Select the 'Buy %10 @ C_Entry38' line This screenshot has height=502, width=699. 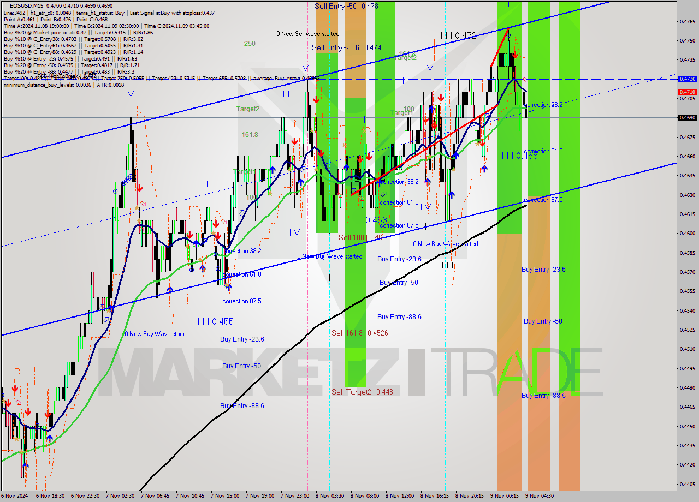73,39
